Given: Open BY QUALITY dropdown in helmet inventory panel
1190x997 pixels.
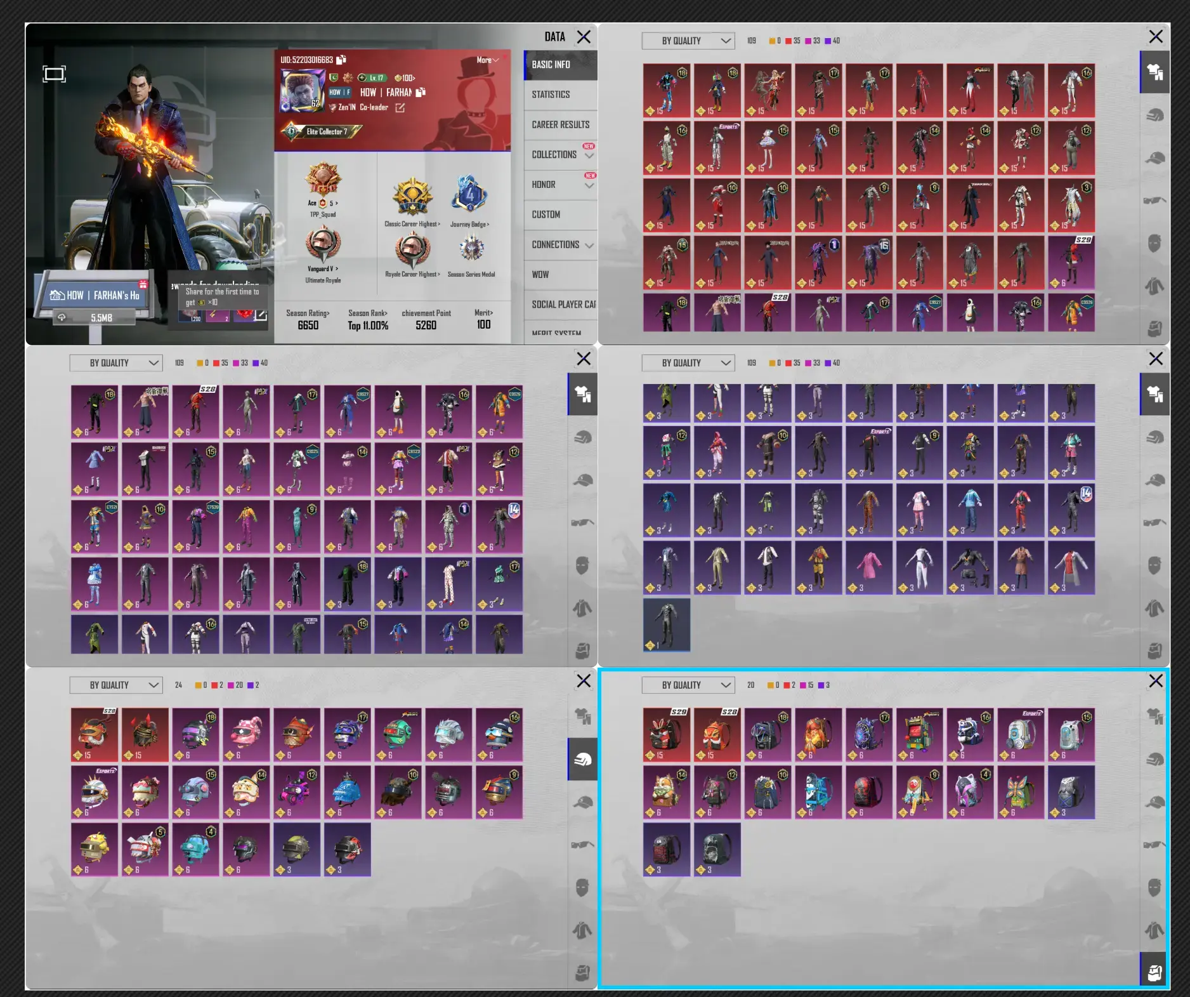Looking at the screenshot, I should coord(116,685).
